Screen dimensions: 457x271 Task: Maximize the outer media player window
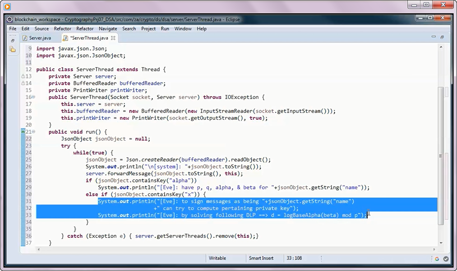coord(426,5)
